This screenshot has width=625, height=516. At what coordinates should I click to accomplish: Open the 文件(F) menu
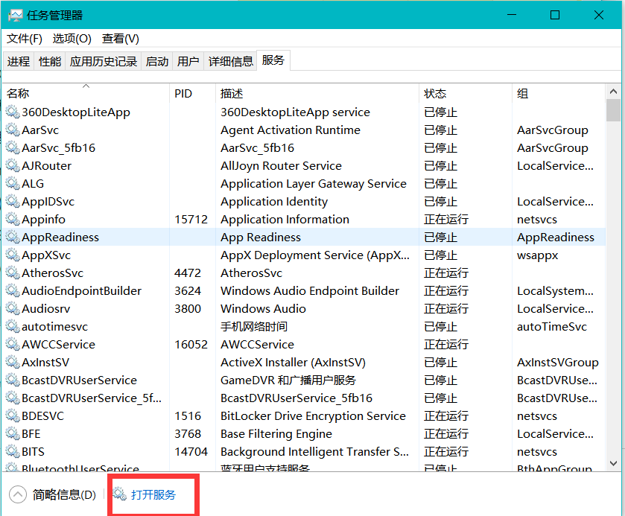pyautogui.click(x=25, y=39)
